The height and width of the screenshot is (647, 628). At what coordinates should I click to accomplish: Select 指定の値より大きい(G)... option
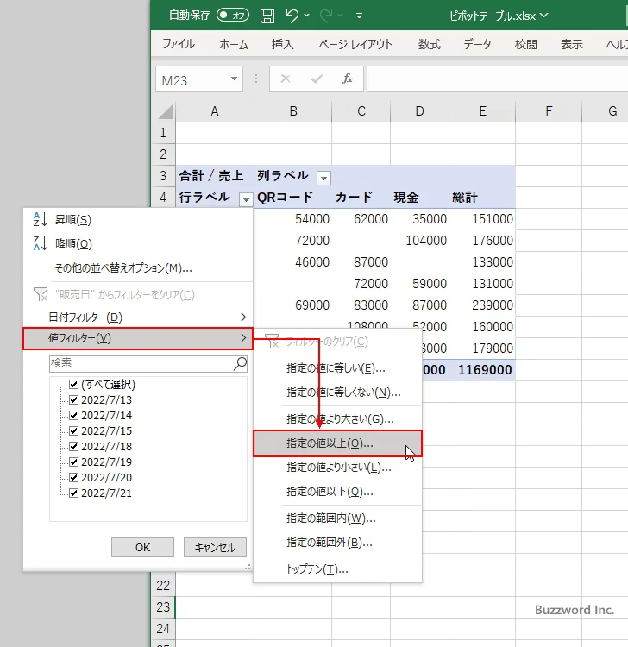[337, 419]
